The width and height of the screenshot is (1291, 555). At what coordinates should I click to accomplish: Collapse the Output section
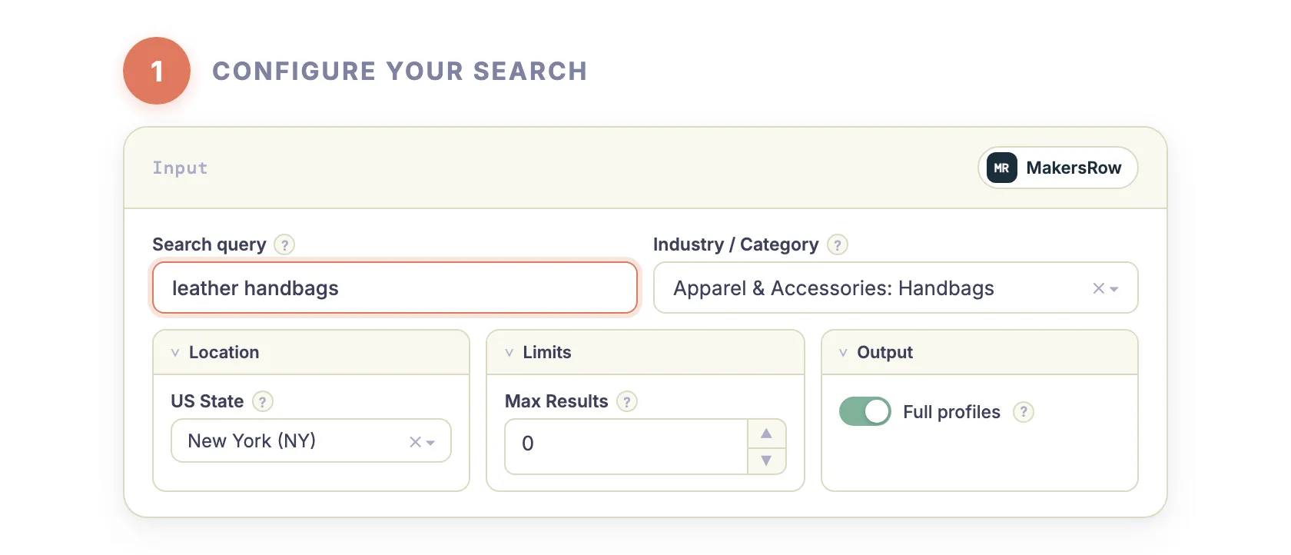coord(843,352)
